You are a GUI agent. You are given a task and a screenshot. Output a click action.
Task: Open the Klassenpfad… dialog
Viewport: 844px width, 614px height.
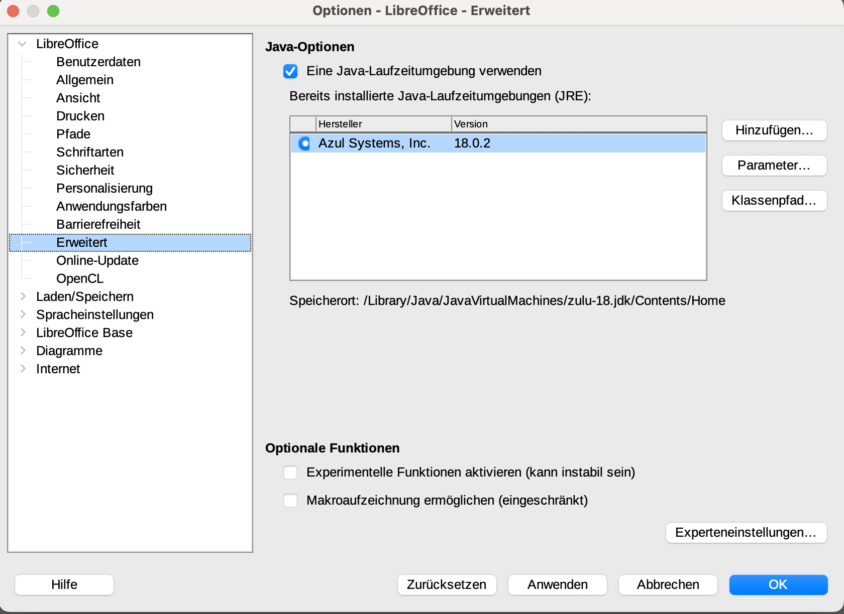(x=774, y=201)
